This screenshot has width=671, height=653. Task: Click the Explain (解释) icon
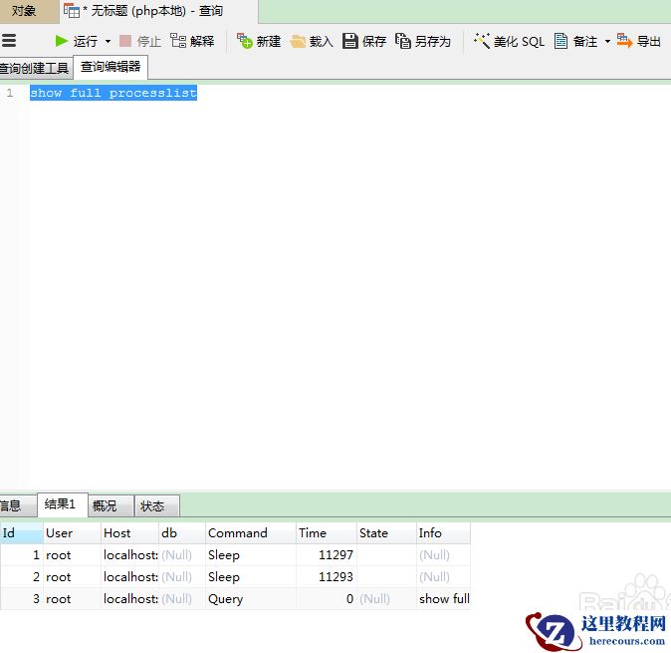pos(177,41)
